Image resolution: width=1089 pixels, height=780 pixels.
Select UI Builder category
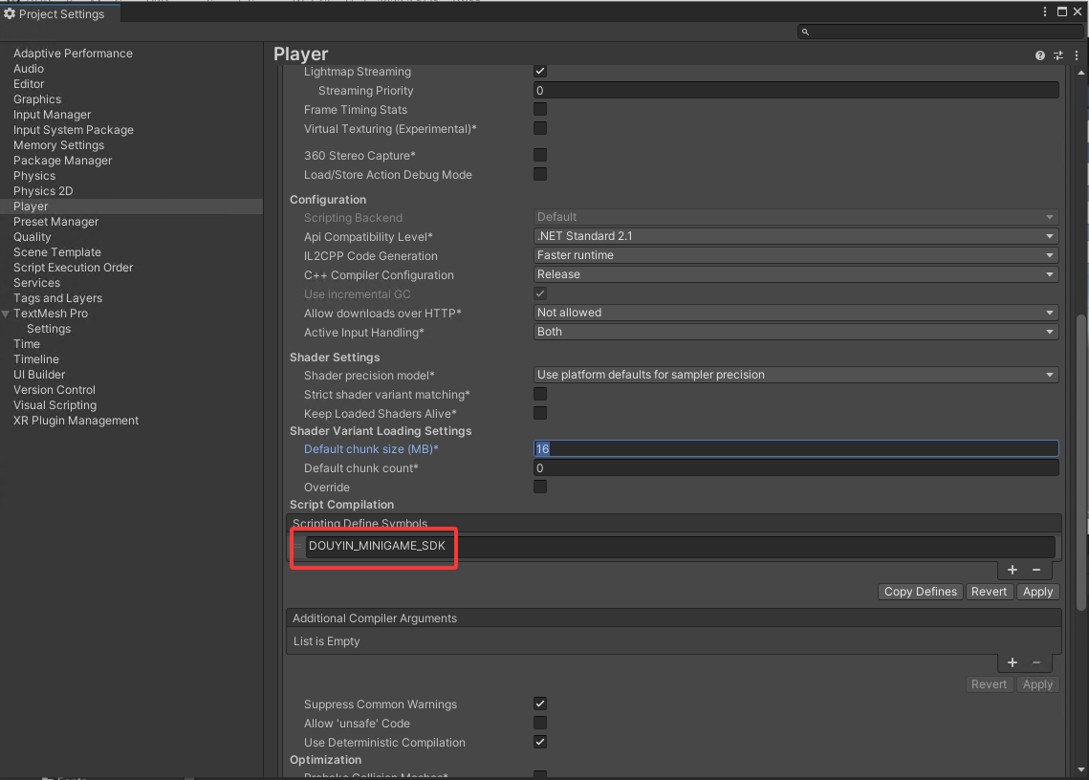(39, 375)
